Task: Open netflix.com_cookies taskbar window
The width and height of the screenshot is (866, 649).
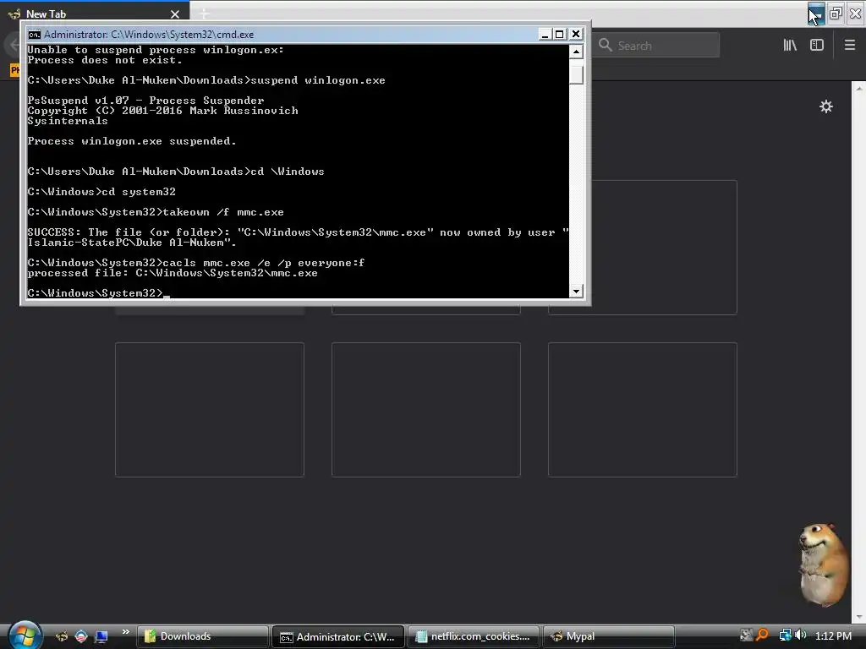Action: (474, 636)
